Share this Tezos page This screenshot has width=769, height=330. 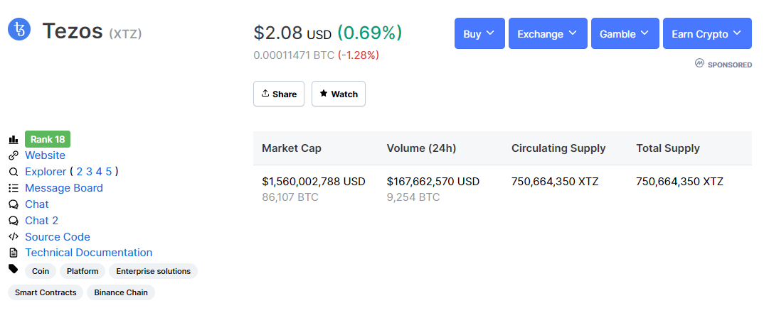click(x=279, y=94)
